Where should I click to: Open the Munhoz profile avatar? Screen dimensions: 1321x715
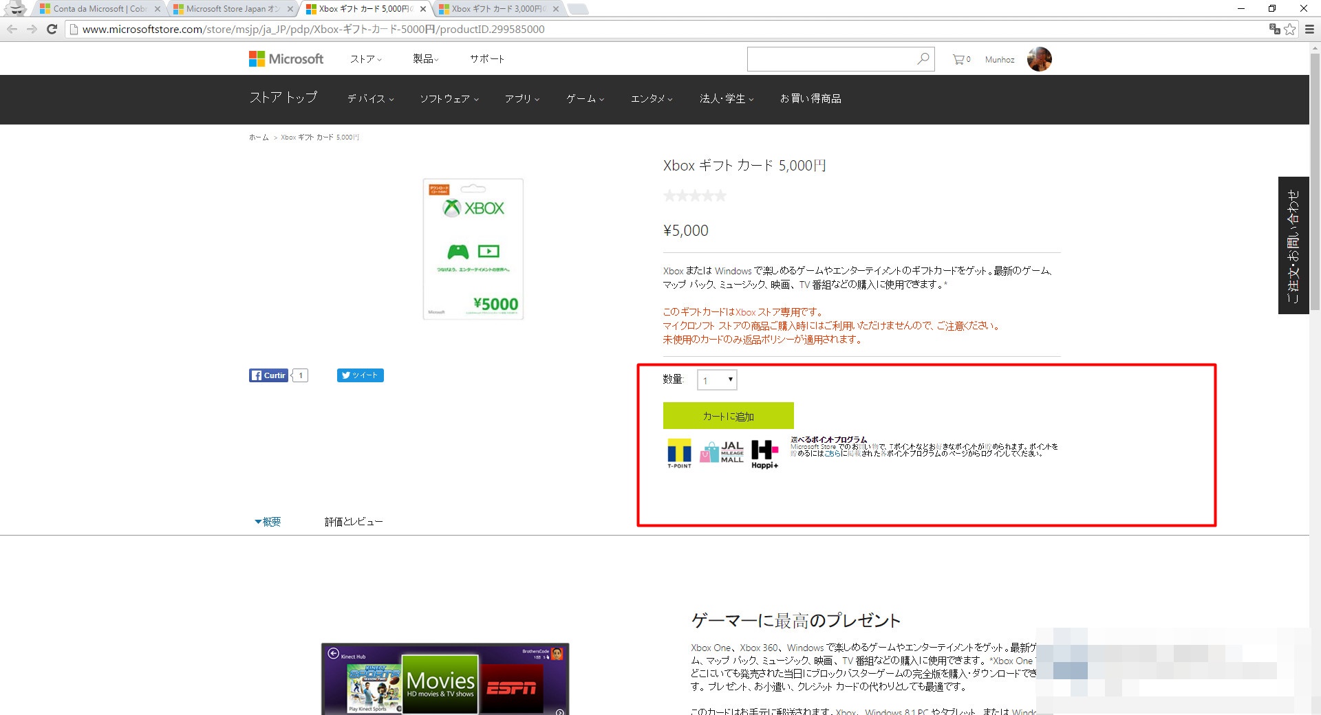[1039, 59]
